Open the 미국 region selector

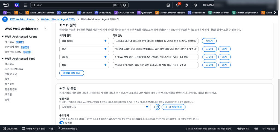click(x=208, y=5)
